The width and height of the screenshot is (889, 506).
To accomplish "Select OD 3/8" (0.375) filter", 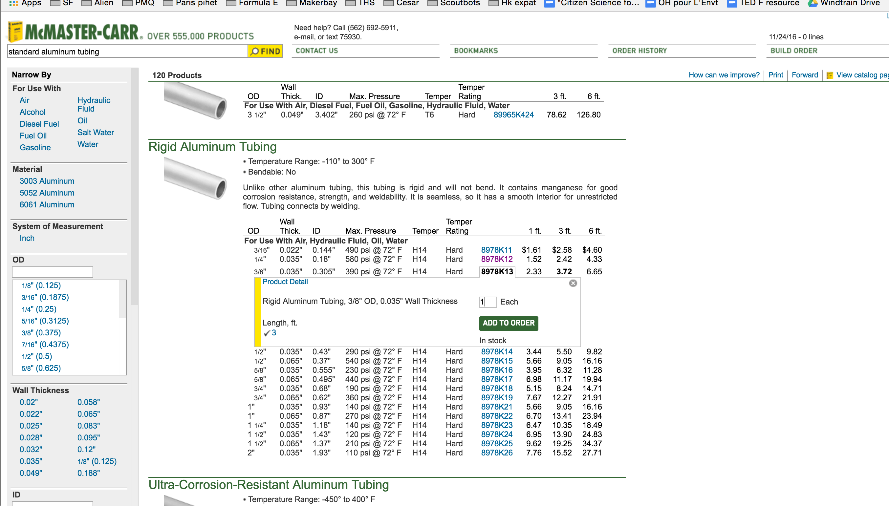I will (x=41, y=333).
